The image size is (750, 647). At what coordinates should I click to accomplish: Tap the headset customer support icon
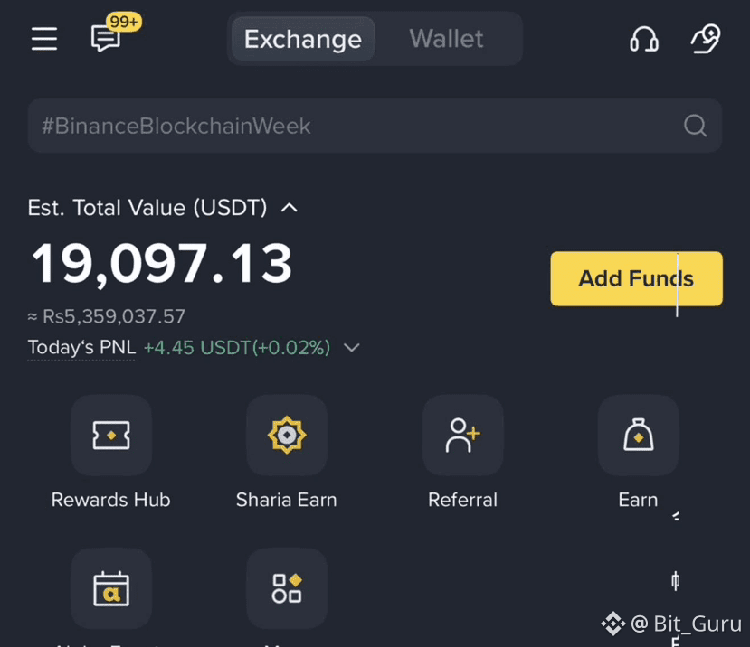click(x=644, y=39)
